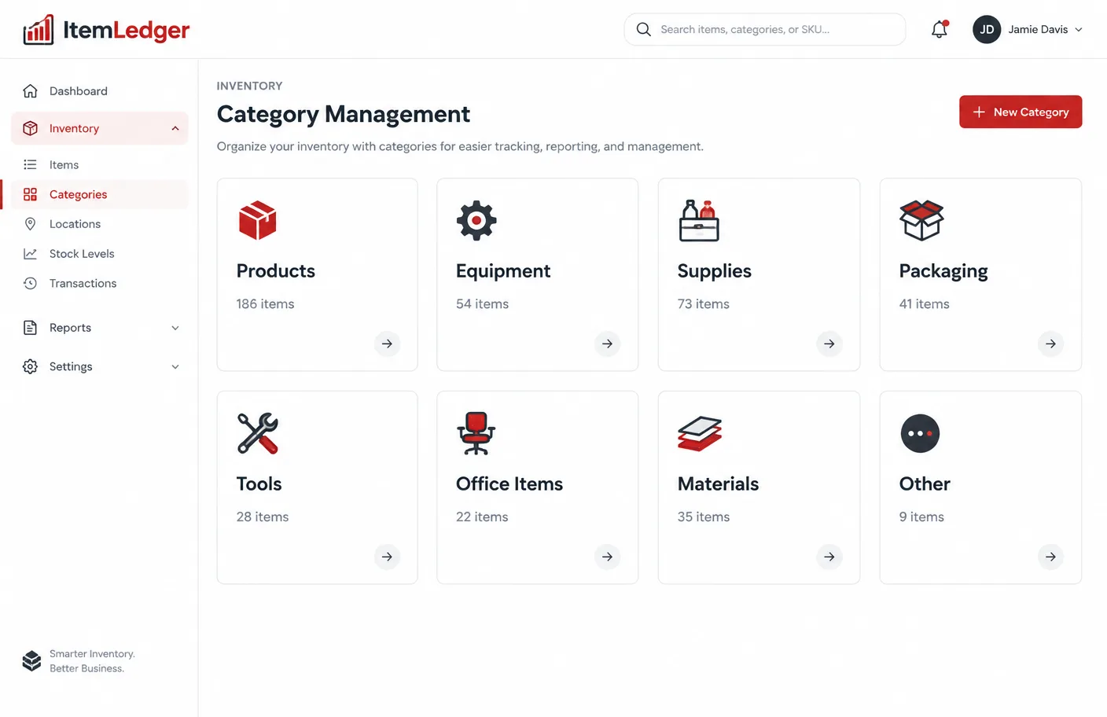
Task: Click the Locations pin icon
Action: tap(30, 224)
